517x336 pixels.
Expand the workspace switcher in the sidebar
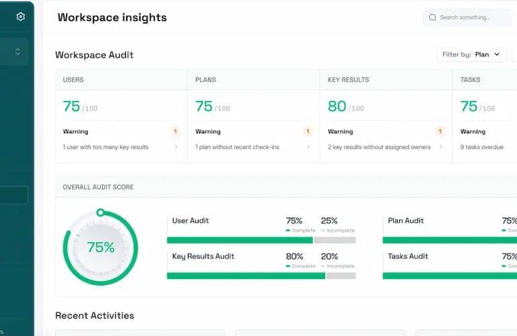18,52
